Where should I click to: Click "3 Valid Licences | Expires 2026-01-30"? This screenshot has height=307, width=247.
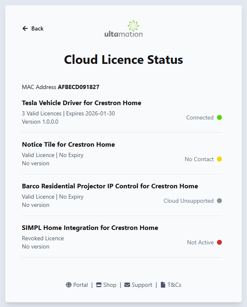(x=68, y=114)
